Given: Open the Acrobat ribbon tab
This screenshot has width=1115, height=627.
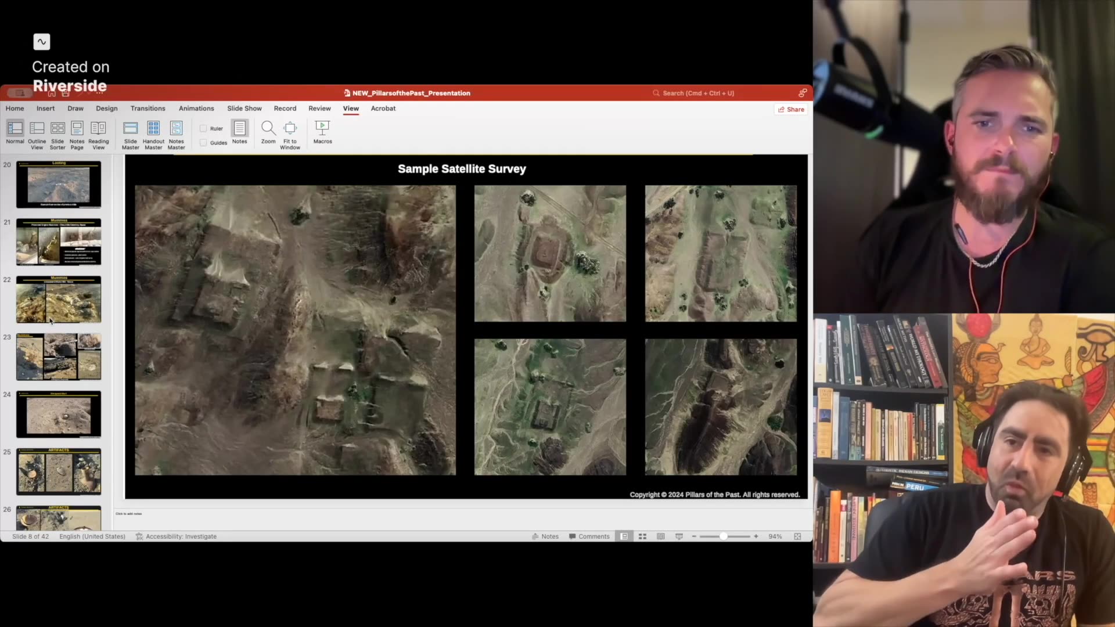Looking at the screenshot, I should [x=383, y=108].
